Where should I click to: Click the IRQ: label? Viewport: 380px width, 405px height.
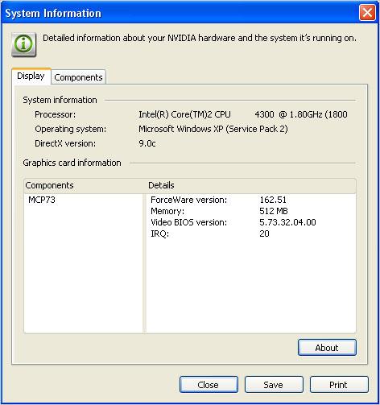point(160,233)
